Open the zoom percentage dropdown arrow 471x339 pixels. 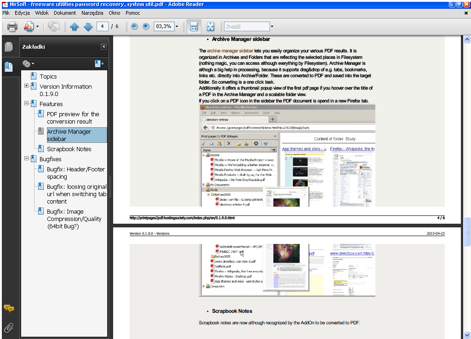(x=177, y=26)
